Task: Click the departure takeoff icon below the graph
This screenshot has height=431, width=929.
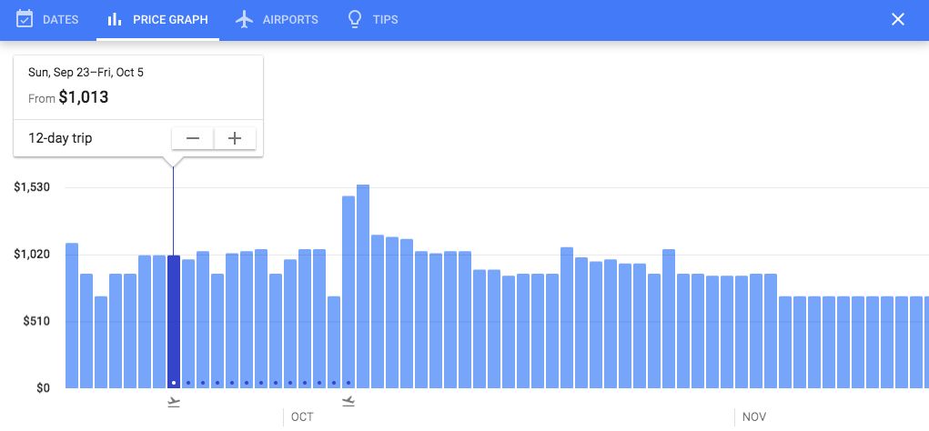Action: (x=174, y=401)
